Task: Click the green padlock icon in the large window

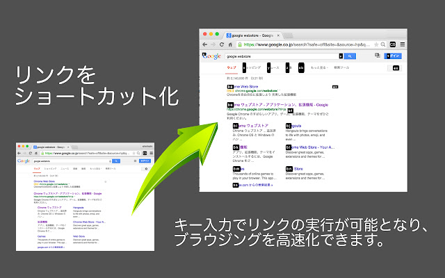Action: pyautogui.click(x=240, y=44)
